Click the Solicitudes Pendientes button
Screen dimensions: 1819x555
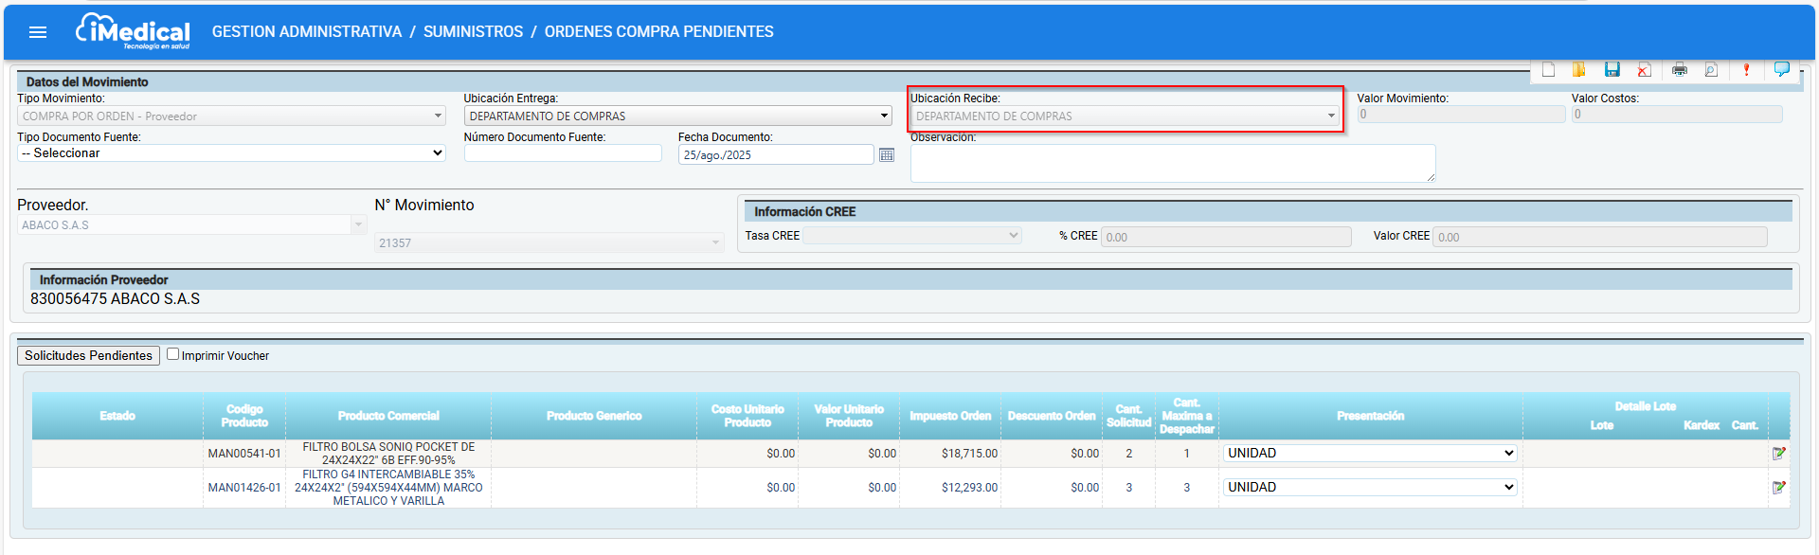coord(88,355)
